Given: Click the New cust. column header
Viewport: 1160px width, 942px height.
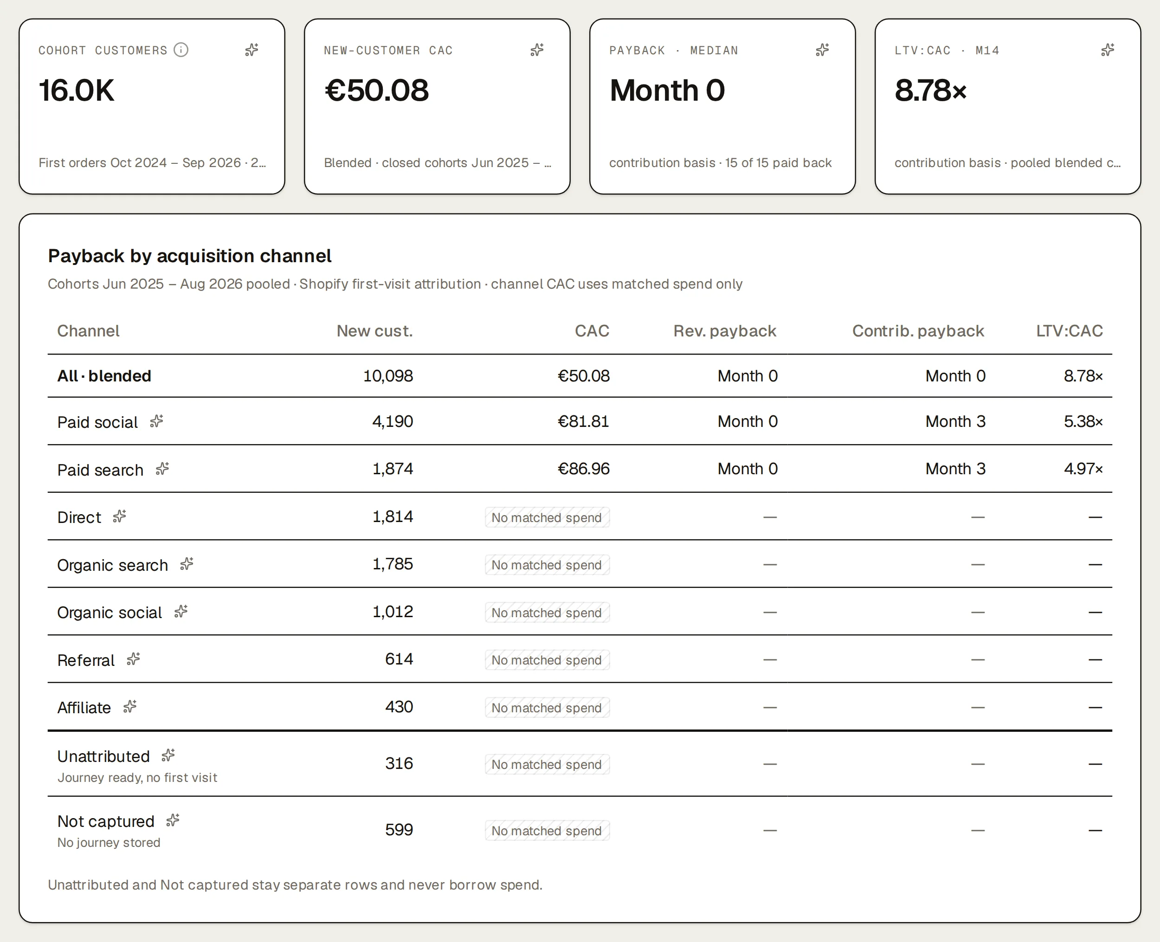Looking at the screenshot, I should 374,331.
